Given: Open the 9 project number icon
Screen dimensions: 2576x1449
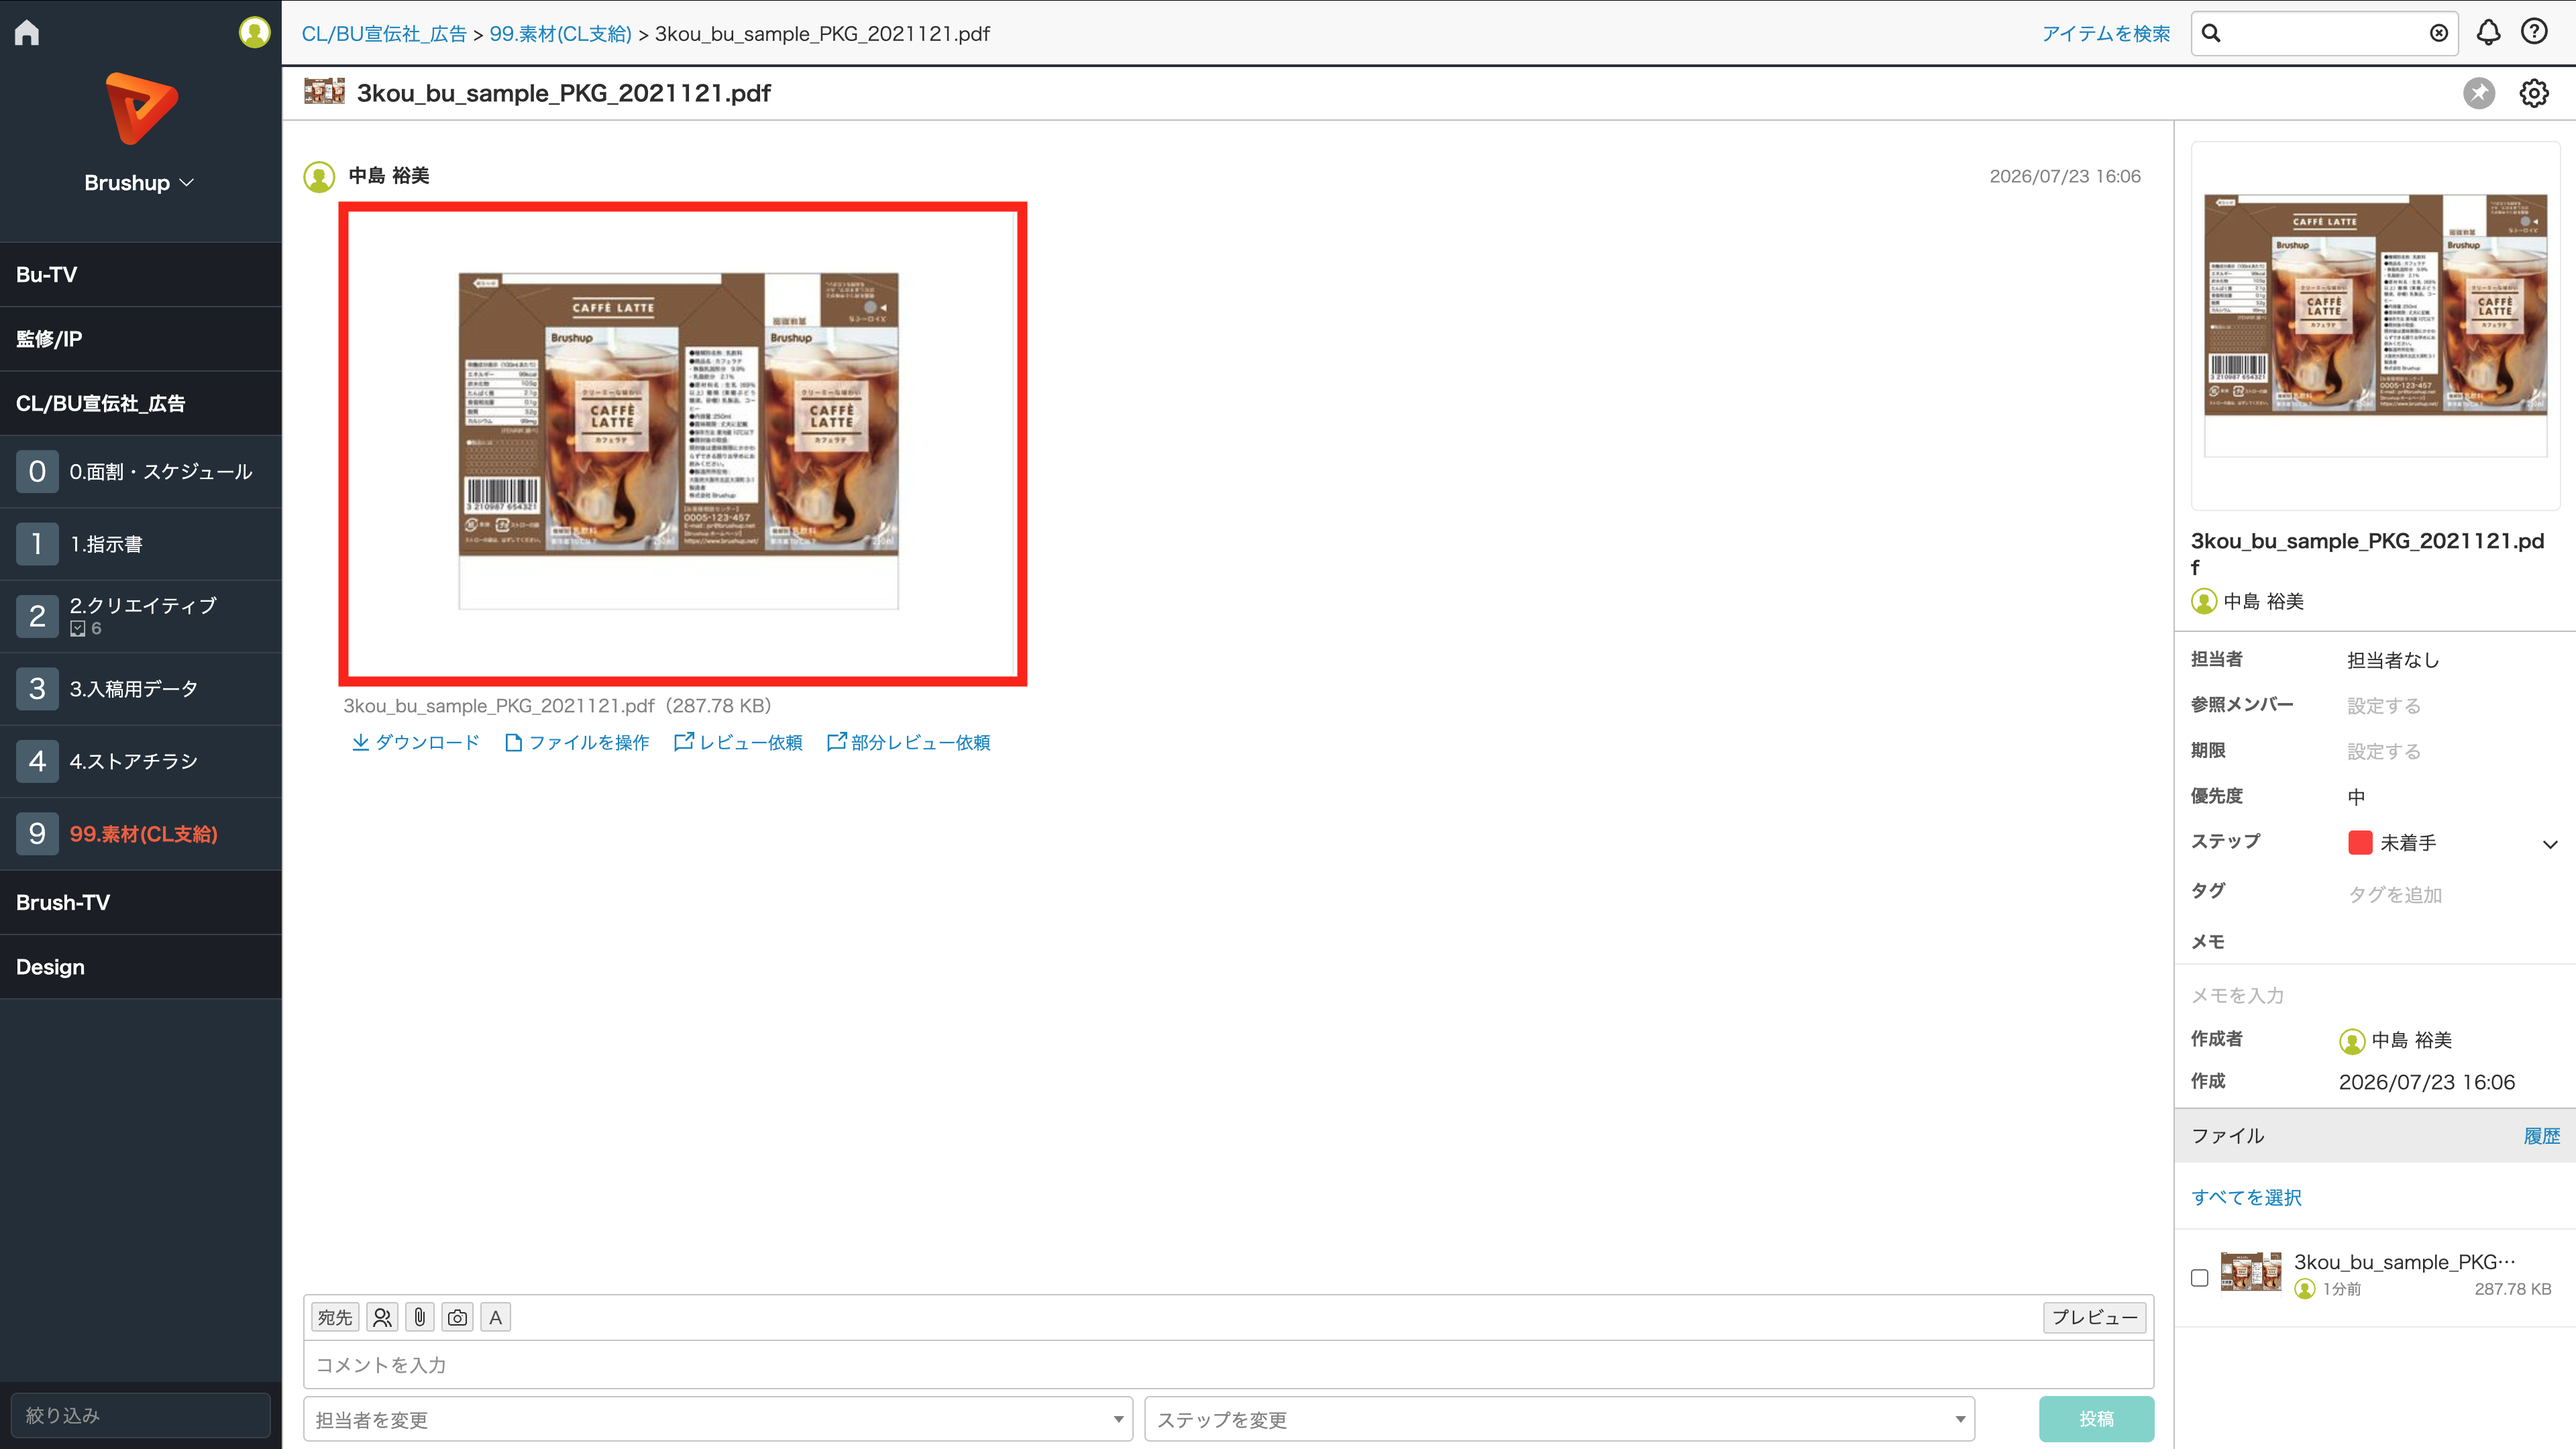Looking at the screenshot, I should coord(37,834).
